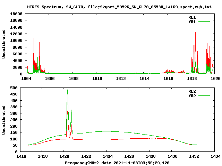Viewport: 222px width, 166px height.
Task: Click the green line sample beside YR1
Action: pos(204,22)
